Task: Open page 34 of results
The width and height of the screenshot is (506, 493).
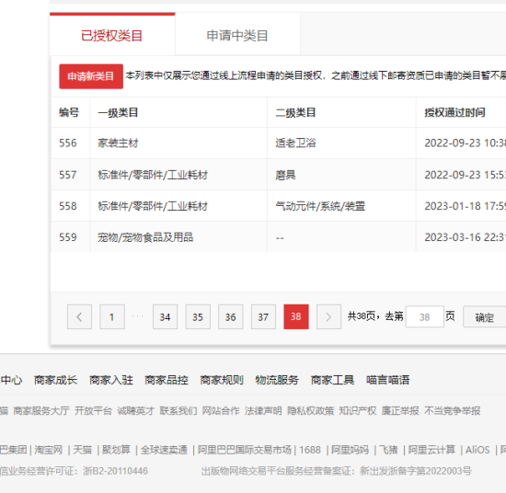Action: click(166, 316)
